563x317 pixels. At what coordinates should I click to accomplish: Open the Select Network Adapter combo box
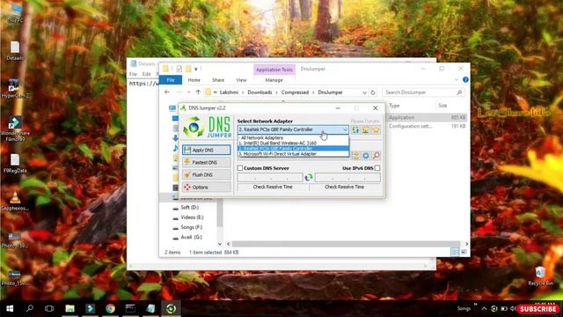pos(293,129)
